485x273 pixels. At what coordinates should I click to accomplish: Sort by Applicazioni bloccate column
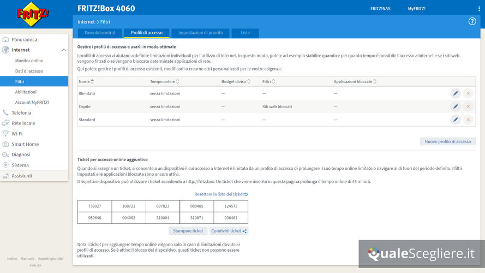tap(355, 81)
